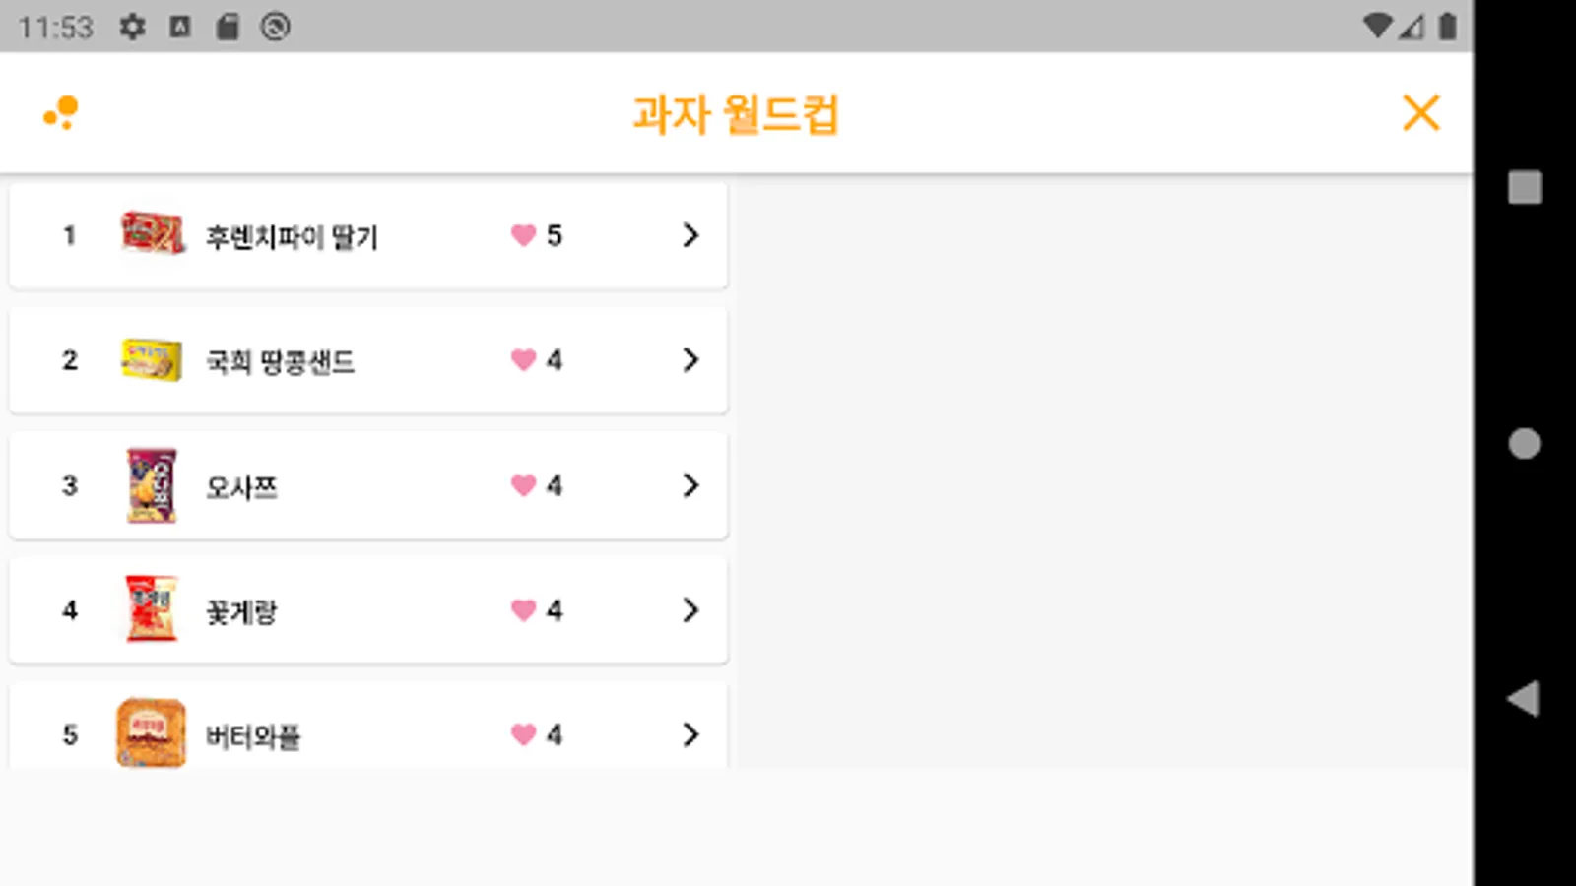Tap the Android home circle button
Image resolution: width=1576 pixels, height=886 pixels.
tap(1524, 444)
